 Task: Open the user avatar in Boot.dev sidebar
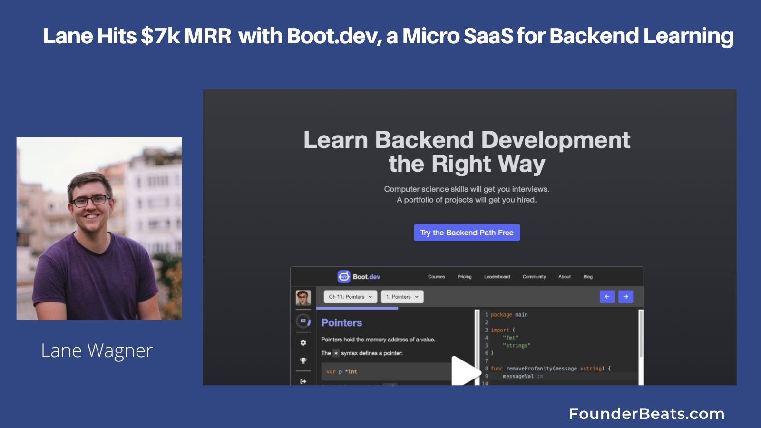pyautogui.click(x=303, y=298)
